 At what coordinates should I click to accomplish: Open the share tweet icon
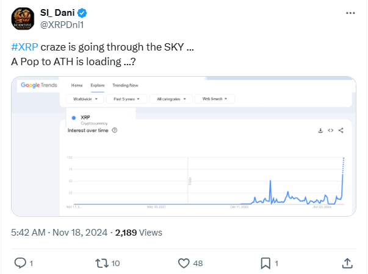(x=347, y=263)
